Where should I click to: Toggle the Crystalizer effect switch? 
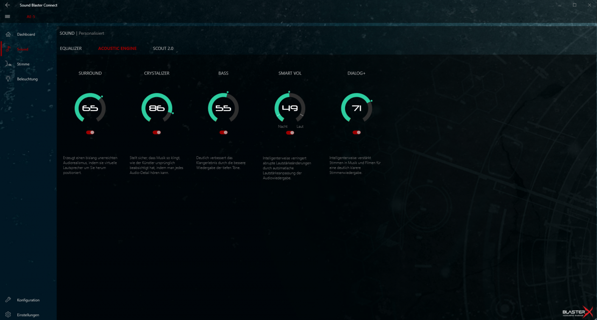(157, 132)
